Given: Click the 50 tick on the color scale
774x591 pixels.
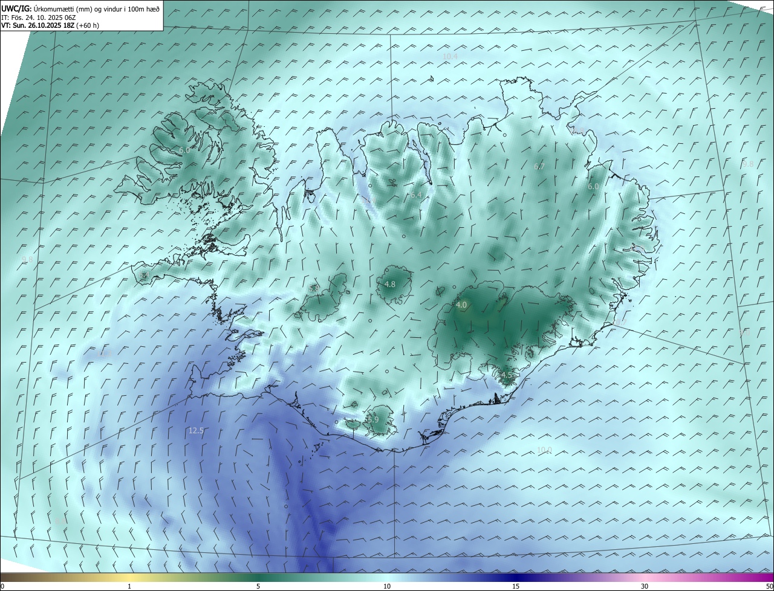Looking at the screenshot, I should (x=769, y=586).
